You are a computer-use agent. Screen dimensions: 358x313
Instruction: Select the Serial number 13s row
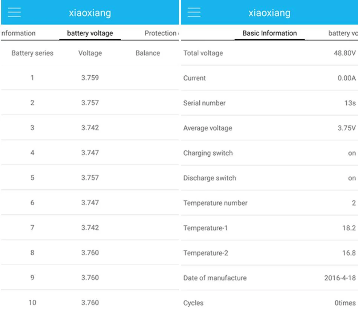click(x=269, y=103)
